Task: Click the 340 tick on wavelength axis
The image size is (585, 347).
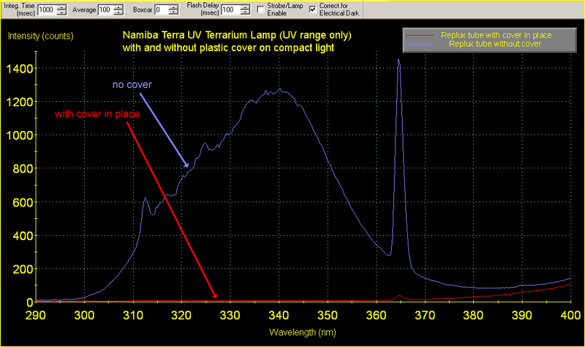Action: [279, 316]
